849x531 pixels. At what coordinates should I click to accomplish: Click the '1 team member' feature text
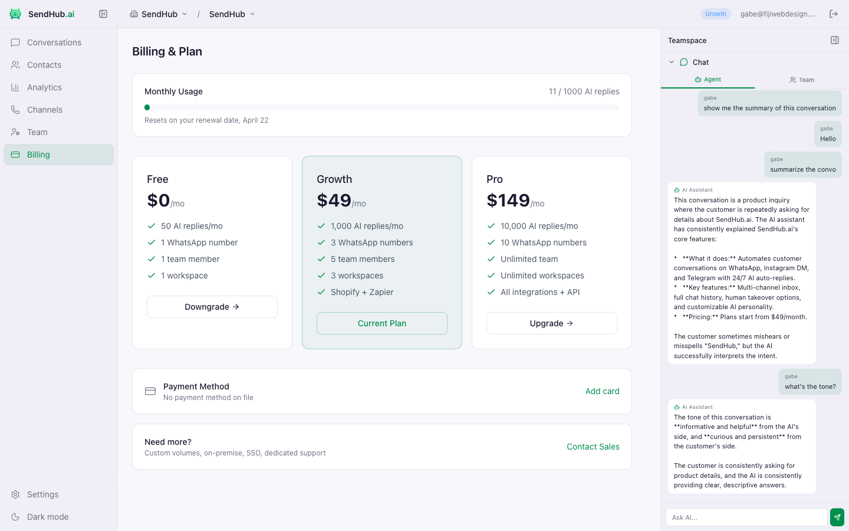(x=190, y=259)
